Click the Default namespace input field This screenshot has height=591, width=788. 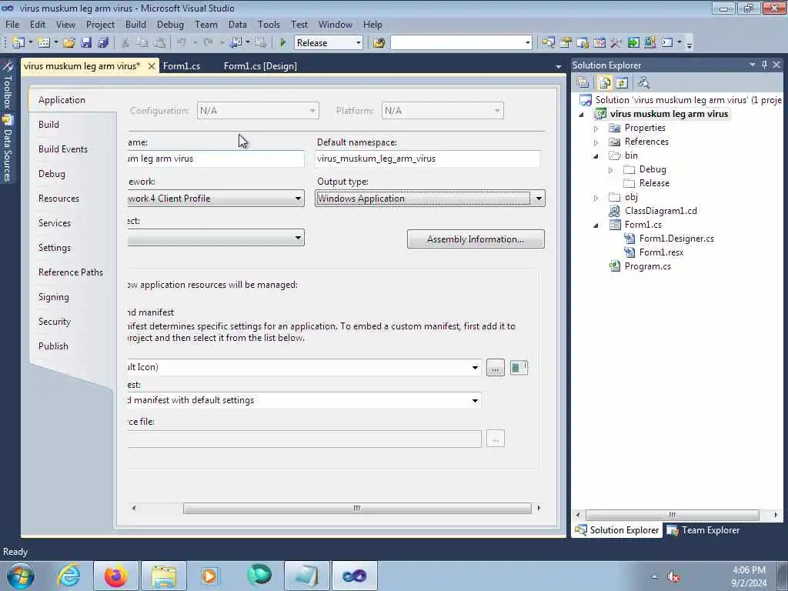(x=428, y=159)
